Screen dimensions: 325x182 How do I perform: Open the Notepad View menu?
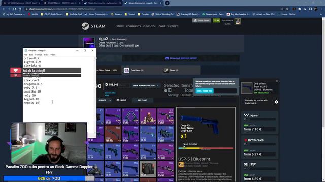click(x=46, y=55)
